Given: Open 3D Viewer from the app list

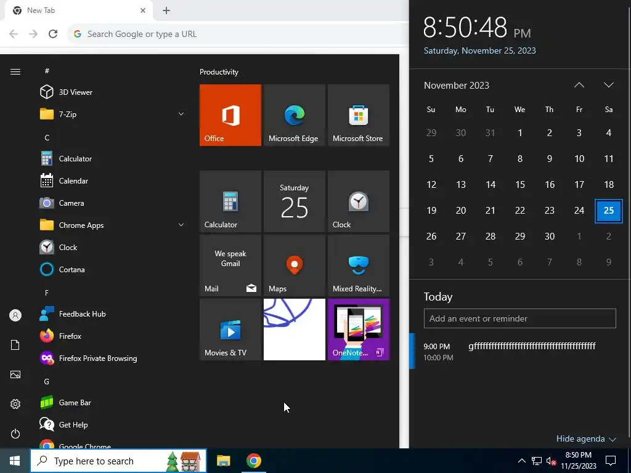Looking at the screenshot, I should 113,92.
